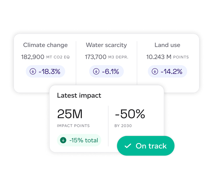
Task: Click the green down-arrow icon beside -15% total
Action: click(x=63, y=140)
